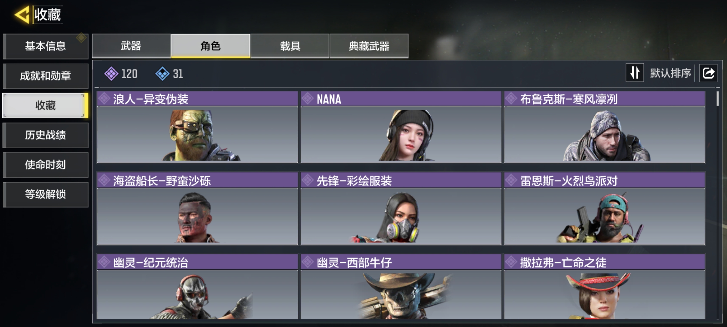Screen dimensions: 727x327
Task: Click the purple diamond icon beside 120
Action: click(111, 74)
